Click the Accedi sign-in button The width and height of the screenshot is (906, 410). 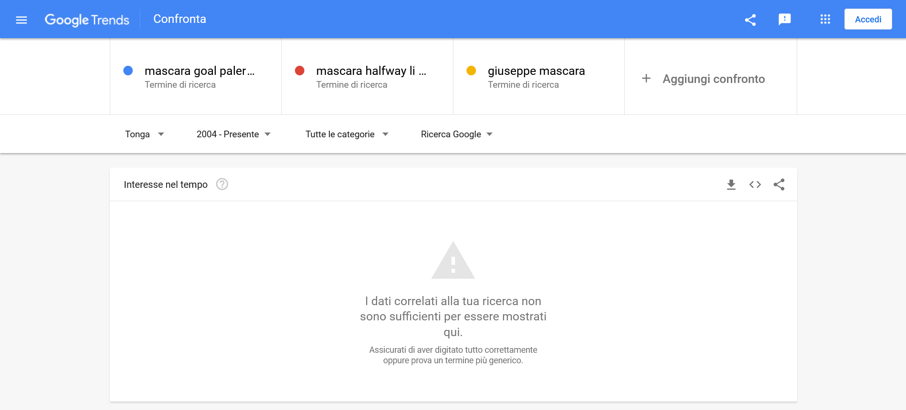click(x=868, y=19)
